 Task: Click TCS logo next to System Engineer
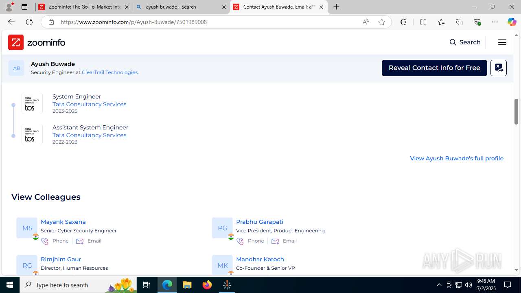coord(32,104)
